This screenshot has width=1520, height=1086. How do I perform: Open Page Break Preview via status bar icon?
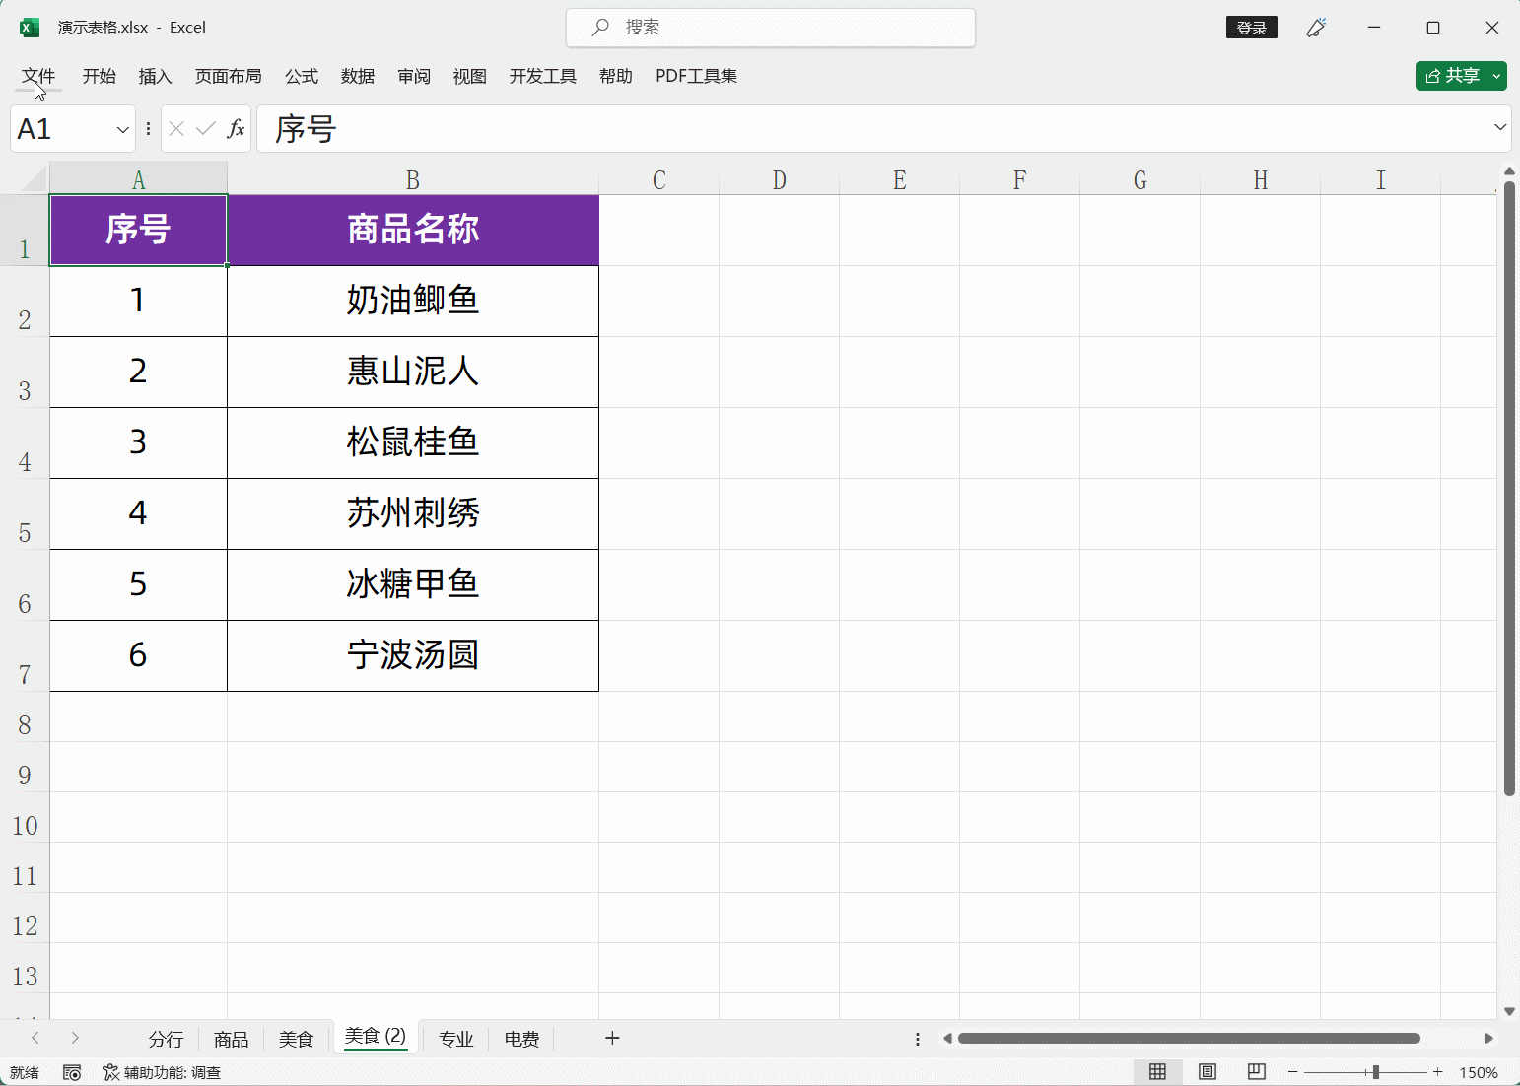click(x=1255, y=1072)
